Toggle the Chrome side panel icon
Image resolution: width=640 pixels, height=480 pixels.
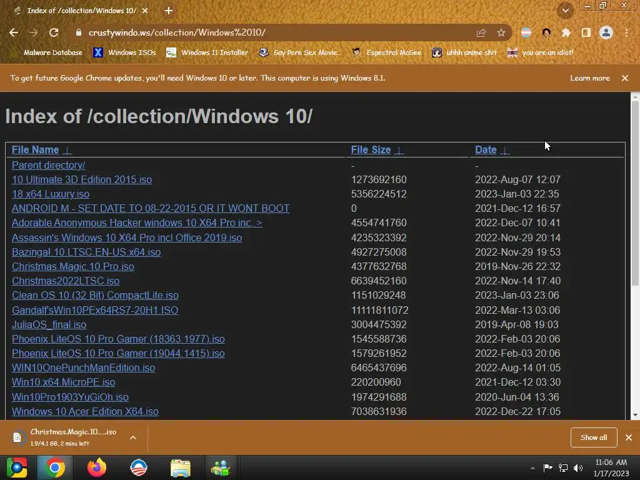[586, 32]
